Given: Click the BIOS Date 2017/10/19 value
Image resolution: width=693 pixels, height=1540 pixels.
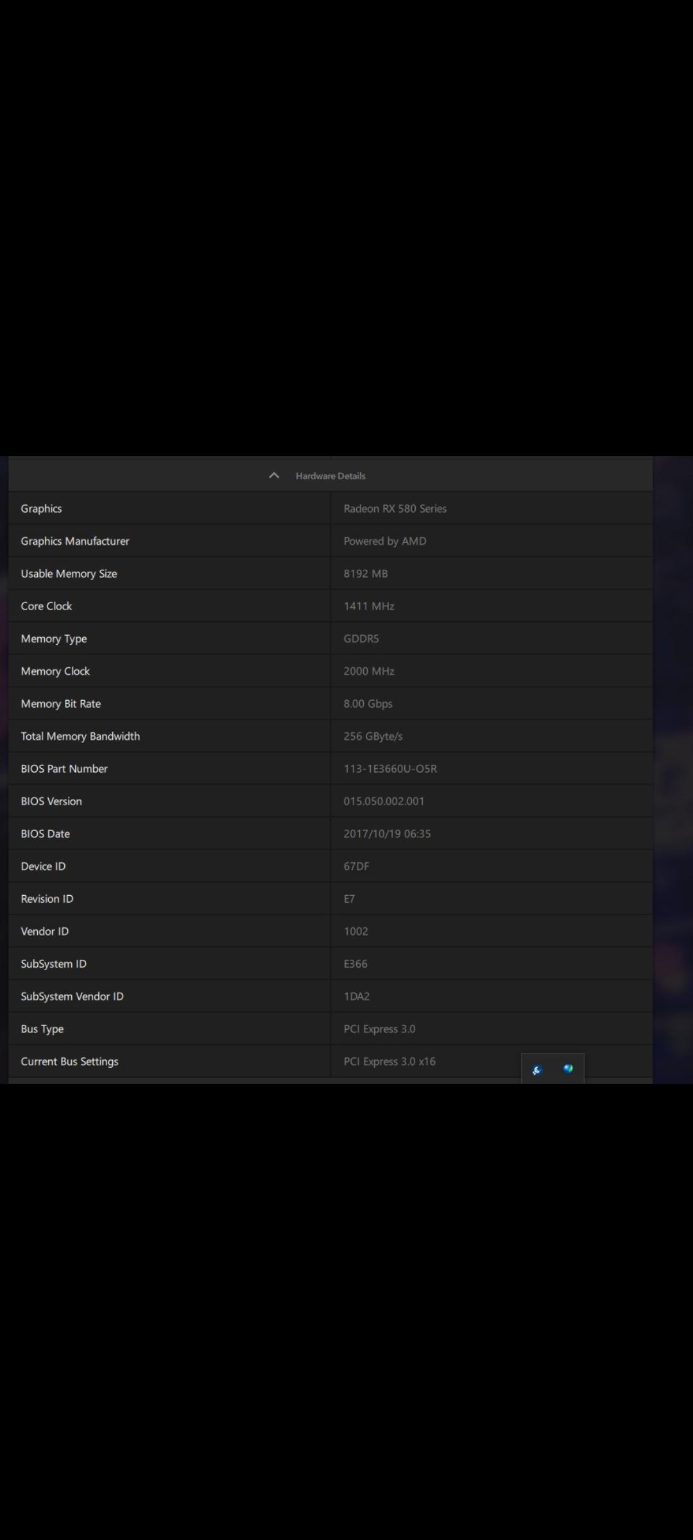Looking at the screenshot, I should point(387,834).
